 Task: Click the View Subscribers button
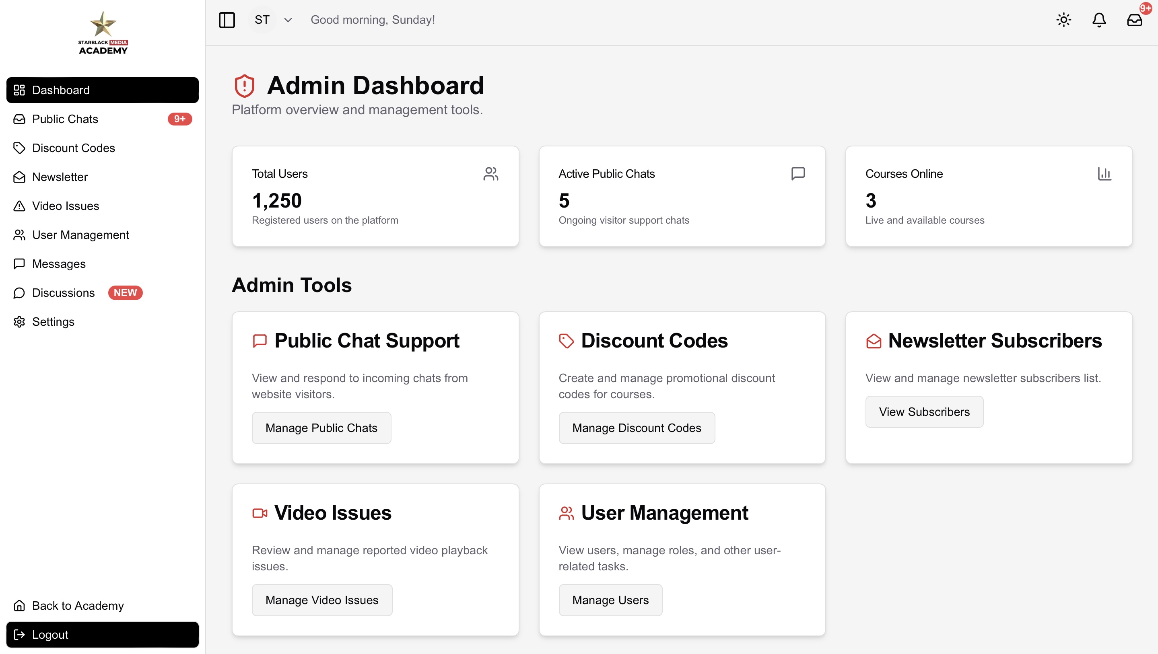click(x=924, y=411)
